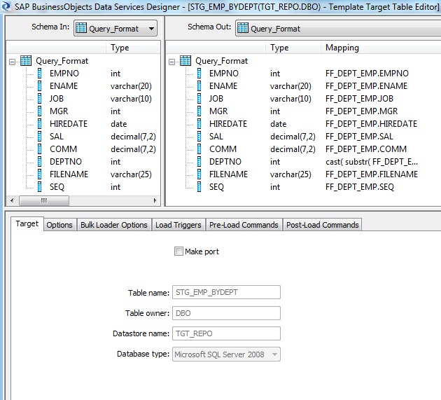Select FILENAME row name in Schema In
The image size is (441, 400).
click(69, 174)
